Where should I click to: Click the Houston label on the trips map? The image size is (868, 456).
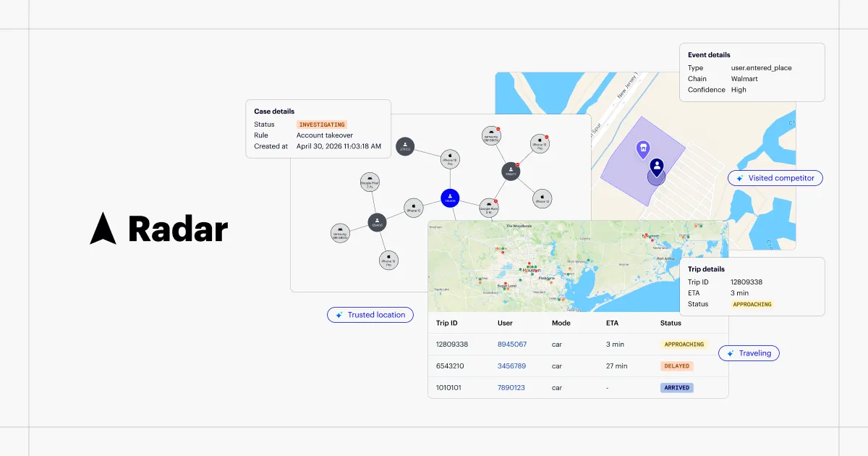coord(532,269)
